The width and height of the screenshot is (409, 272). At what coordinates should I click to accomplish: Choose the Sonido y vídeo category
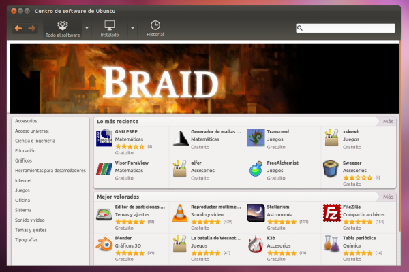point(30,220)
